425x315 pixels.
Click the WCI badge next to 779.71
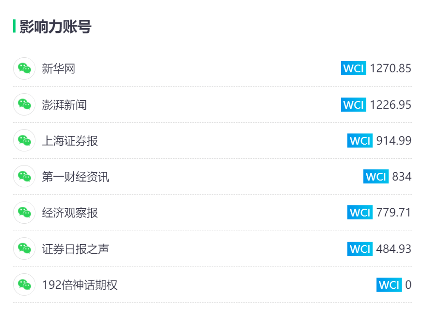point(360,213)
